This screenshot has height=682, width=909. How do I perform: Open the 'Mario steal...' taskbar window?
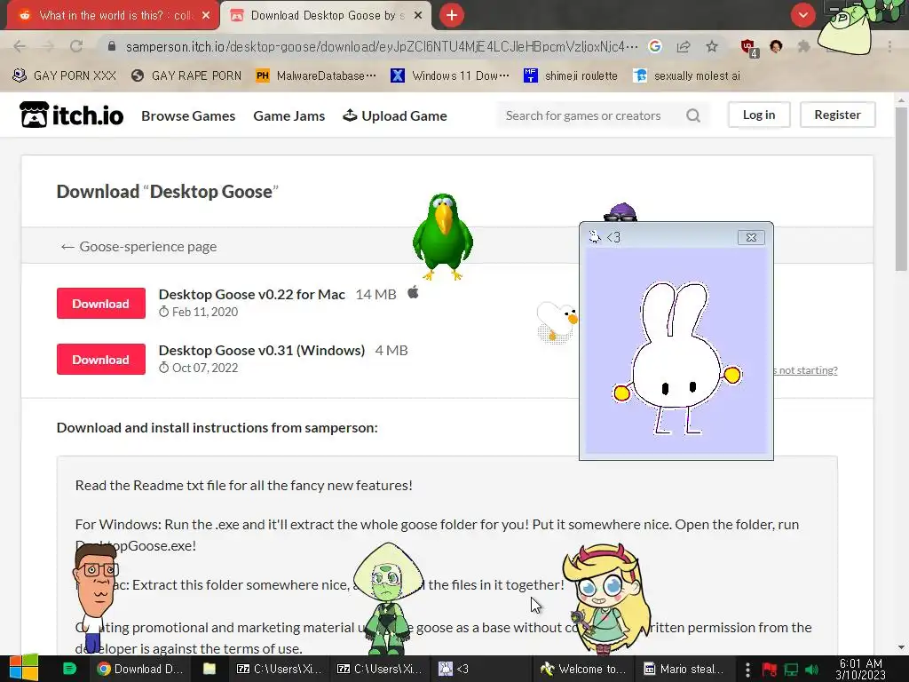point(684,669)
